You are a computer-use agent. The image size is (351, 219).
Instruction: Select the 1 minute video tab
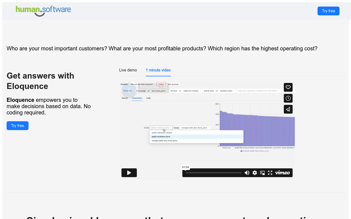click(x=158, y=70)
